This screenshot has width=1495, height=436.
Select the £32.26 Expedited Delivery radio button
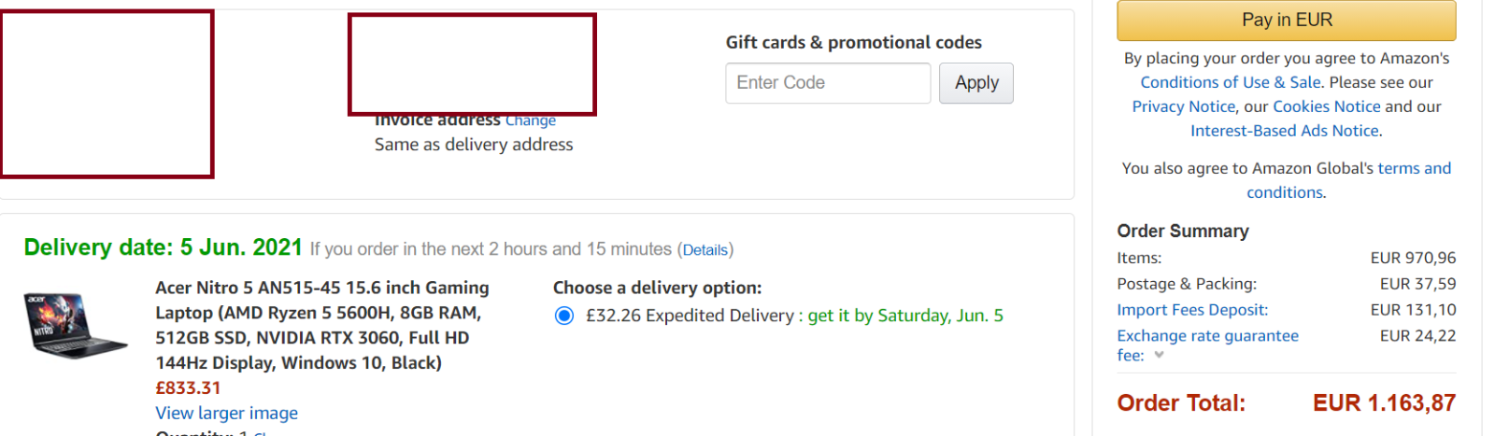pyautogui.click(x=564, y=316)
